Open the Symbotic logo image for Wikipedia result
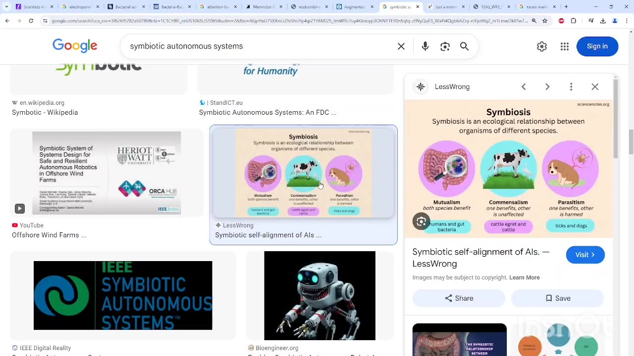634x356 pixels. [99, 79]
